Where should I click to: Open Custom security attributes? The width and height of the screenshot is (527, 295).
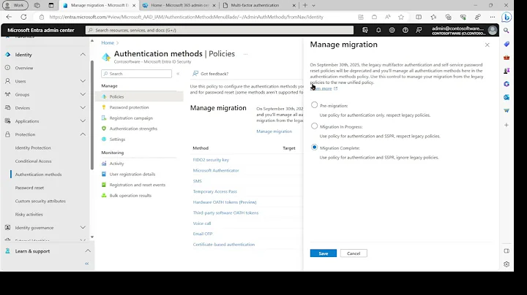40,201
